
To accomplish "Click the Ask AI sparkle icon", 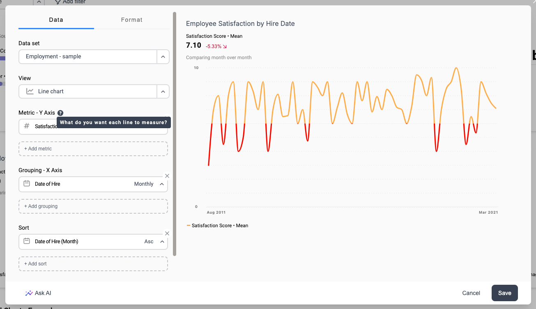I will (29, 293).
